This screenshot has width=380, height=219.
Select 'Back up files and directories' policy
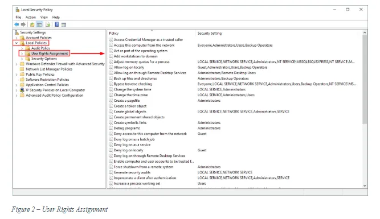coord(135,78)
